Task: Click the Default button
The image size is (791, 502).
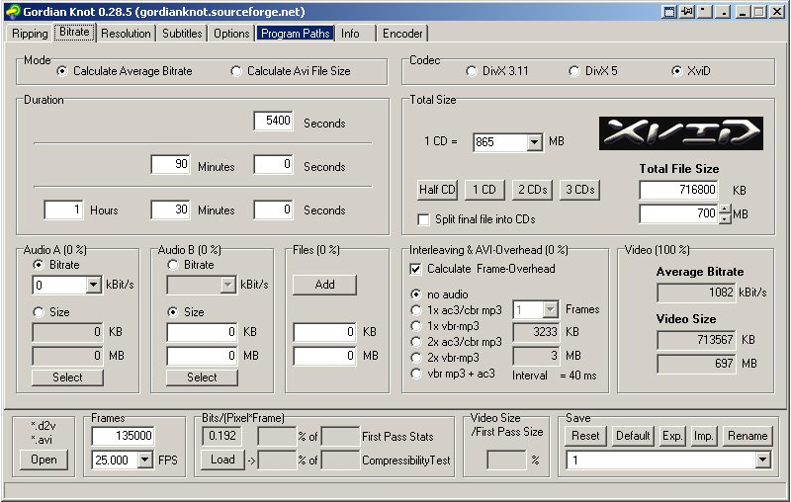Action: click(633, 436)
